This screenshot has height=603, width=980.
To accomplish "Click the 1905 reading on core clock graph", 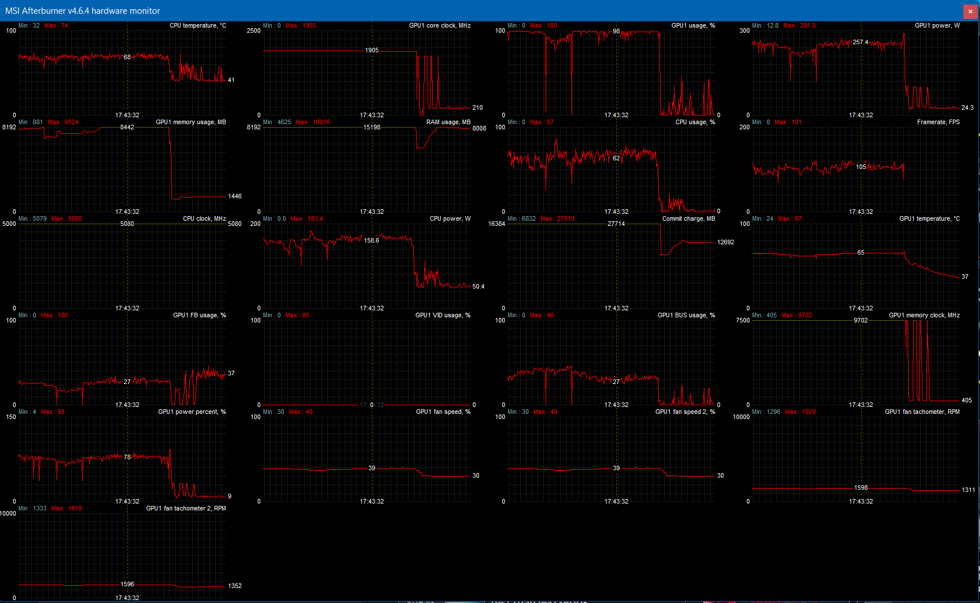I will tap(372, 50).
